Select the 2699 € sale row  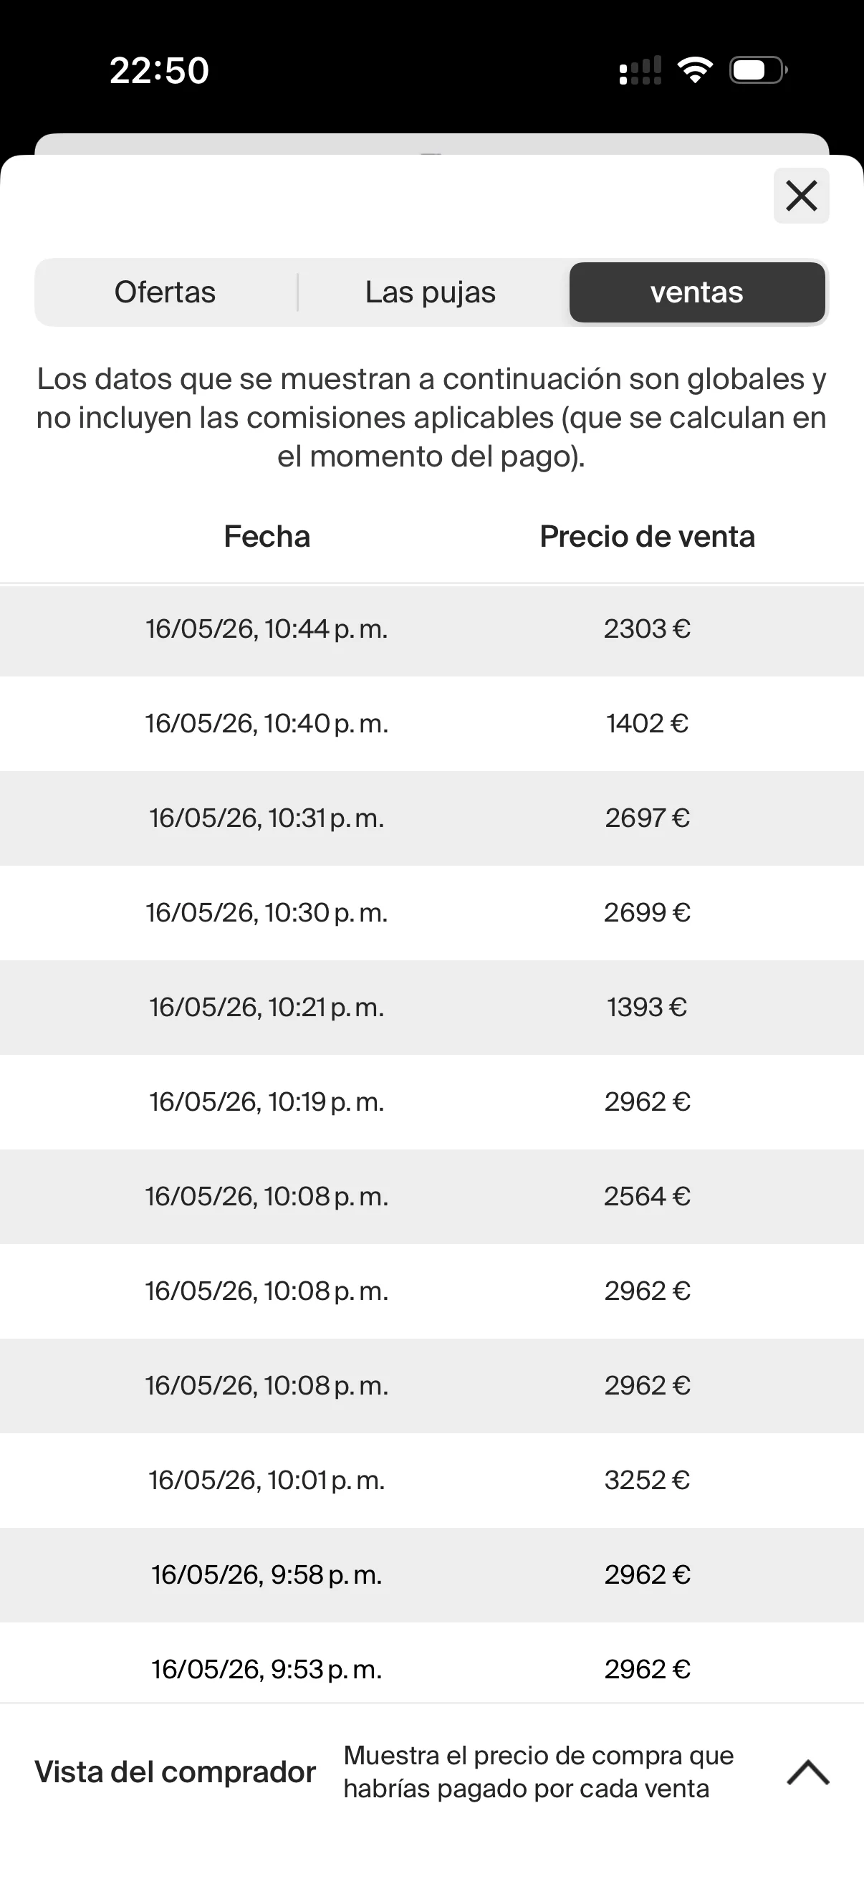(x=431, y=912)
